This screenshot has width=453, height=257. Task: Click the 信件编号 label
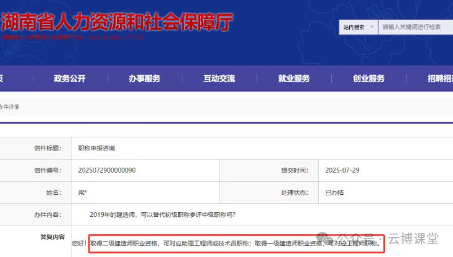click(48, 170)
